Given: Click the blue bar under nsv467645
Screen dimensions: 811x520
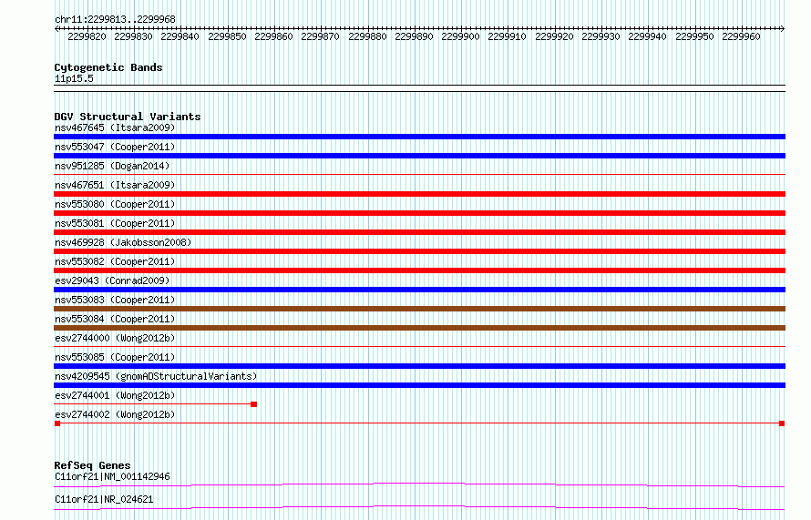Looking at the screenshot, I should click(419, 137).
